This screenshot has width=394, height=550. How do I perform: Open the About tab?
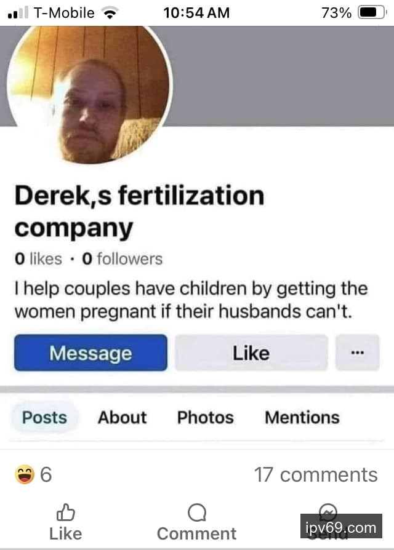pyautogui.click(x=122, y=417)
